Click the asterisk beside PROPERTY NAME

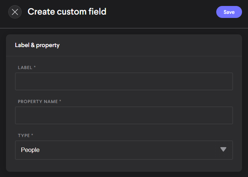pyautogui.click(x=60, y=101)
